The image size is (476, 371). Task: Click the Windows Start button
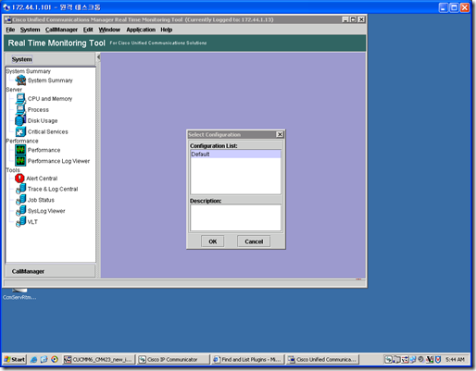[x=15, y=360]
